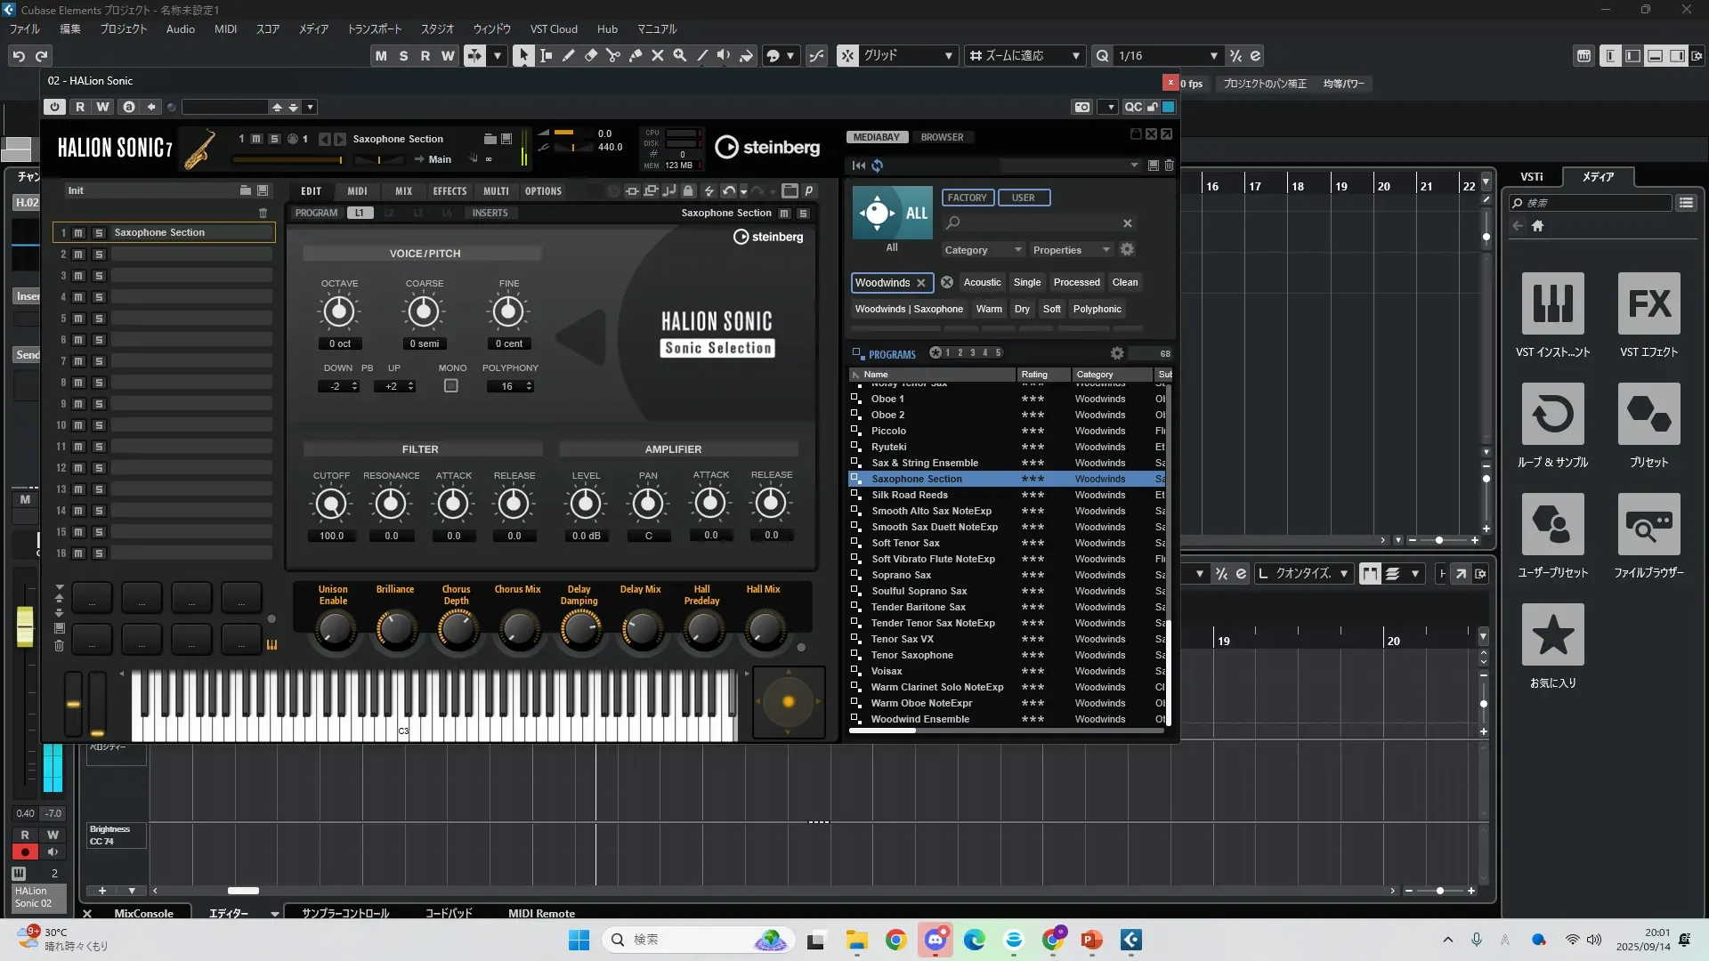This screenshot has width=1709, height=961.
Task: Open Loops & Samples media tile
Action: click(1552, 415)
